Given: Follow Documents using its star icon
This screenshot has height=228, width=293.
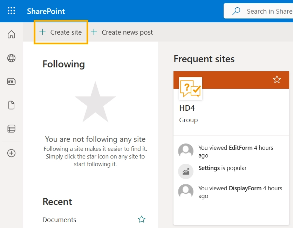Looking at the screenshot, I should [x=142, y=219].
